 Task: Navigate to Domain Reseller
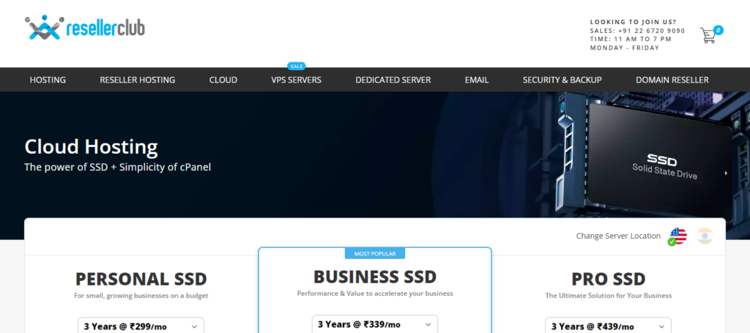point(672,80)
